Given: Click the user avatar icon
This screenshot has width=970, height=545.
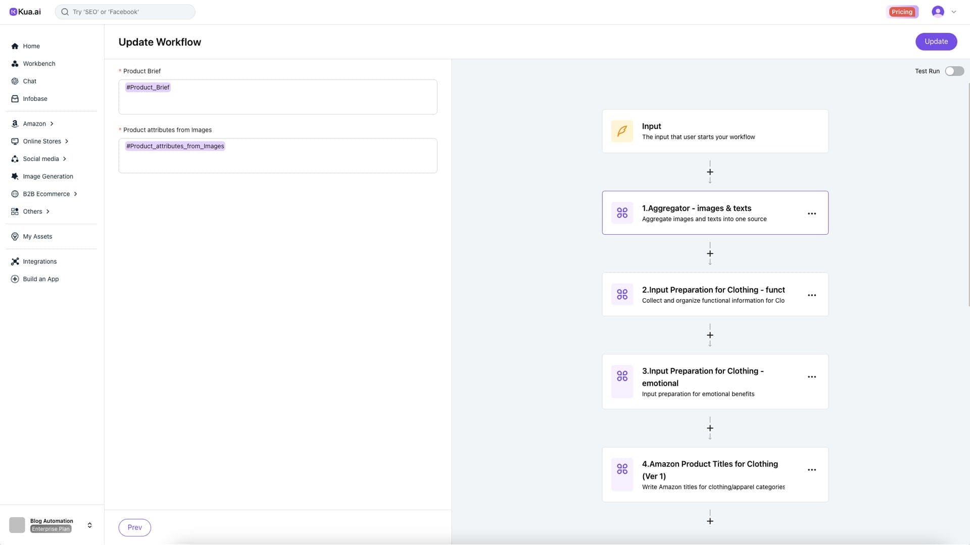Looking at the screenshot, I should 938,12.
